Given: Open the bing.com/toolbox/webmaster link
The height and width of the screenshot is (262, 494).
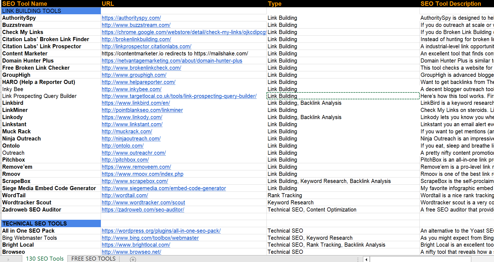Looking at the screenshot, I should [x=150, y=238].
